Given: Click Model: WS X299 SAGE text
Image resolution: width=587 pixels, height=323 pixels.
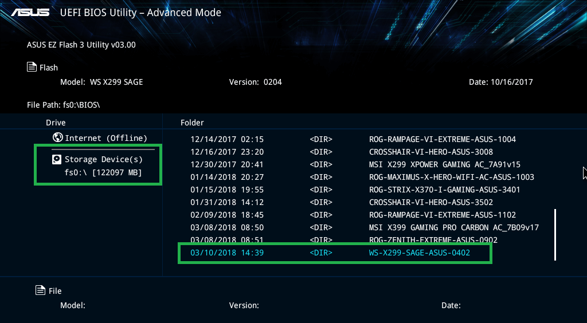Looking at the screenshot, I should pos(101,82).
